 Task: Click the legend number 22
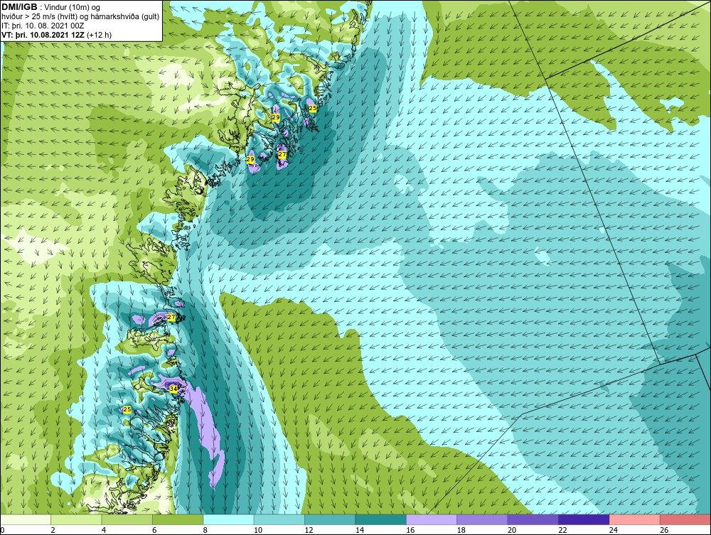click(x=562, y=530)
